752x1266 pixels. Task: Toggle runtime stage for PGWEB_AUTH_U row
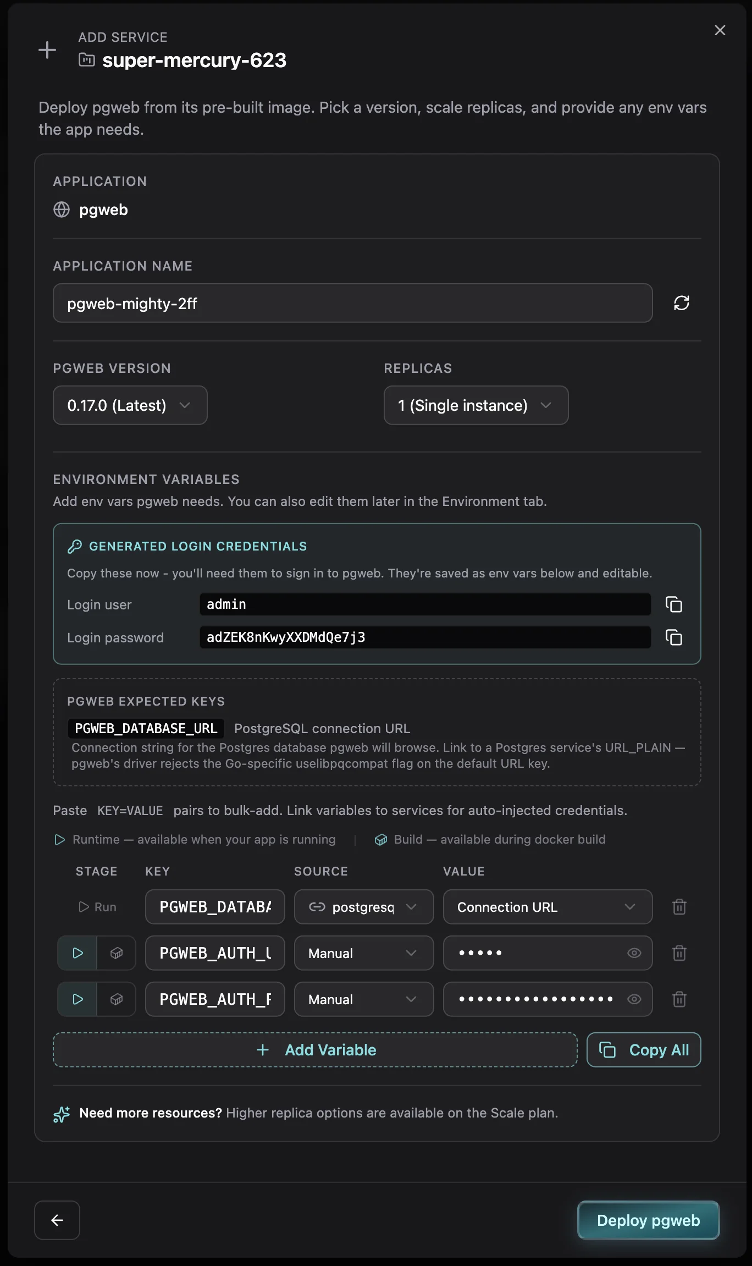tap(78, 953)
